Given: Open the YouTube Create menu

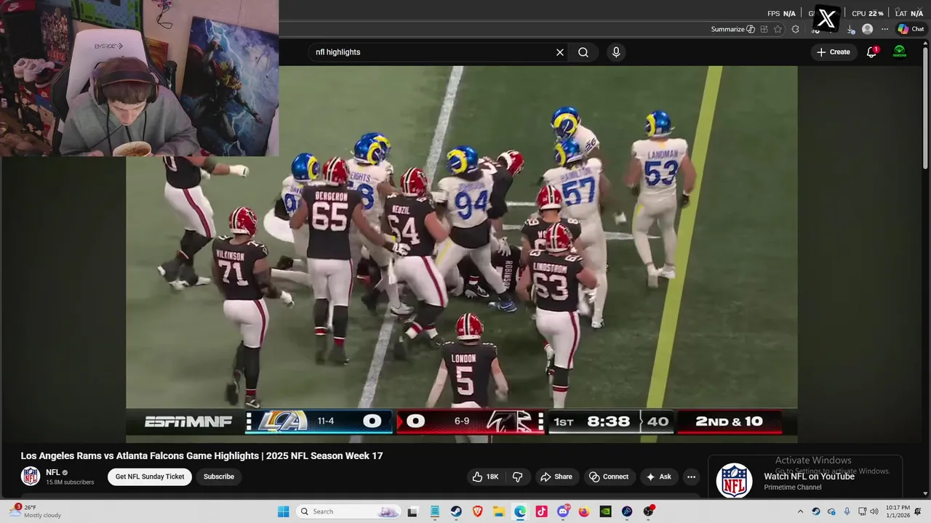Looking at the screenshot, I should click(834, 52).
